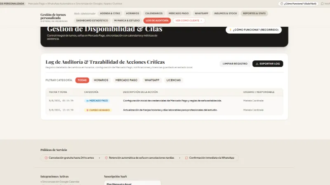Select the Log de Auditoría sub-tab

(157, 21)
